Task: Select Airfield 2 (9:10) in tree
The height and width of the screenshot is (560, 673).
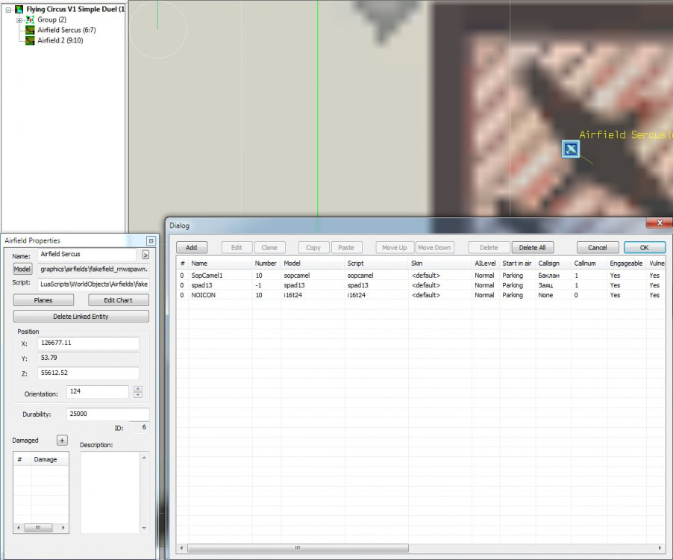Action: pos(60,40)
